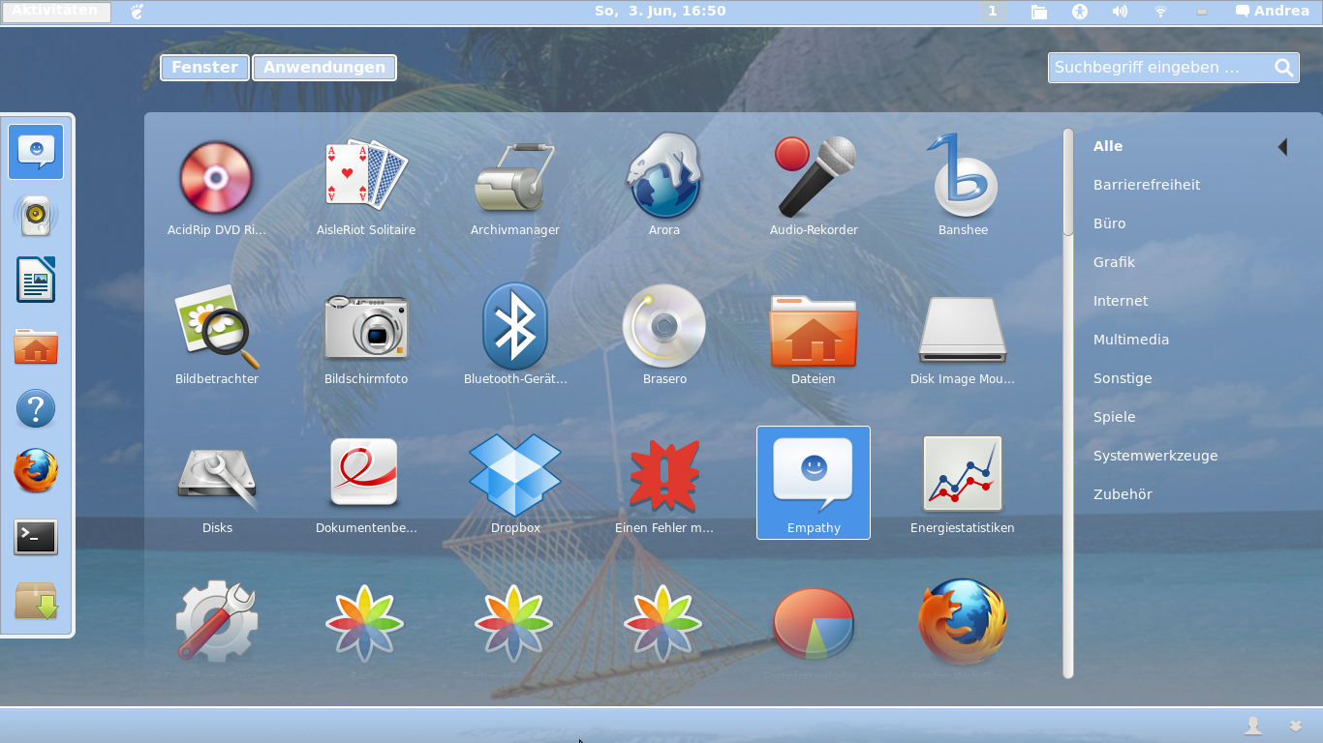Image resolution: width=1323 pixels, height=743 pixels.
Task: Click the magnifier search icon
Action: point(1284,68)
